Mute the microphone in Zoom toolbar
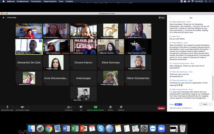Image resolution: width=214 pixels, height=134 pixels. click(7, 107)
